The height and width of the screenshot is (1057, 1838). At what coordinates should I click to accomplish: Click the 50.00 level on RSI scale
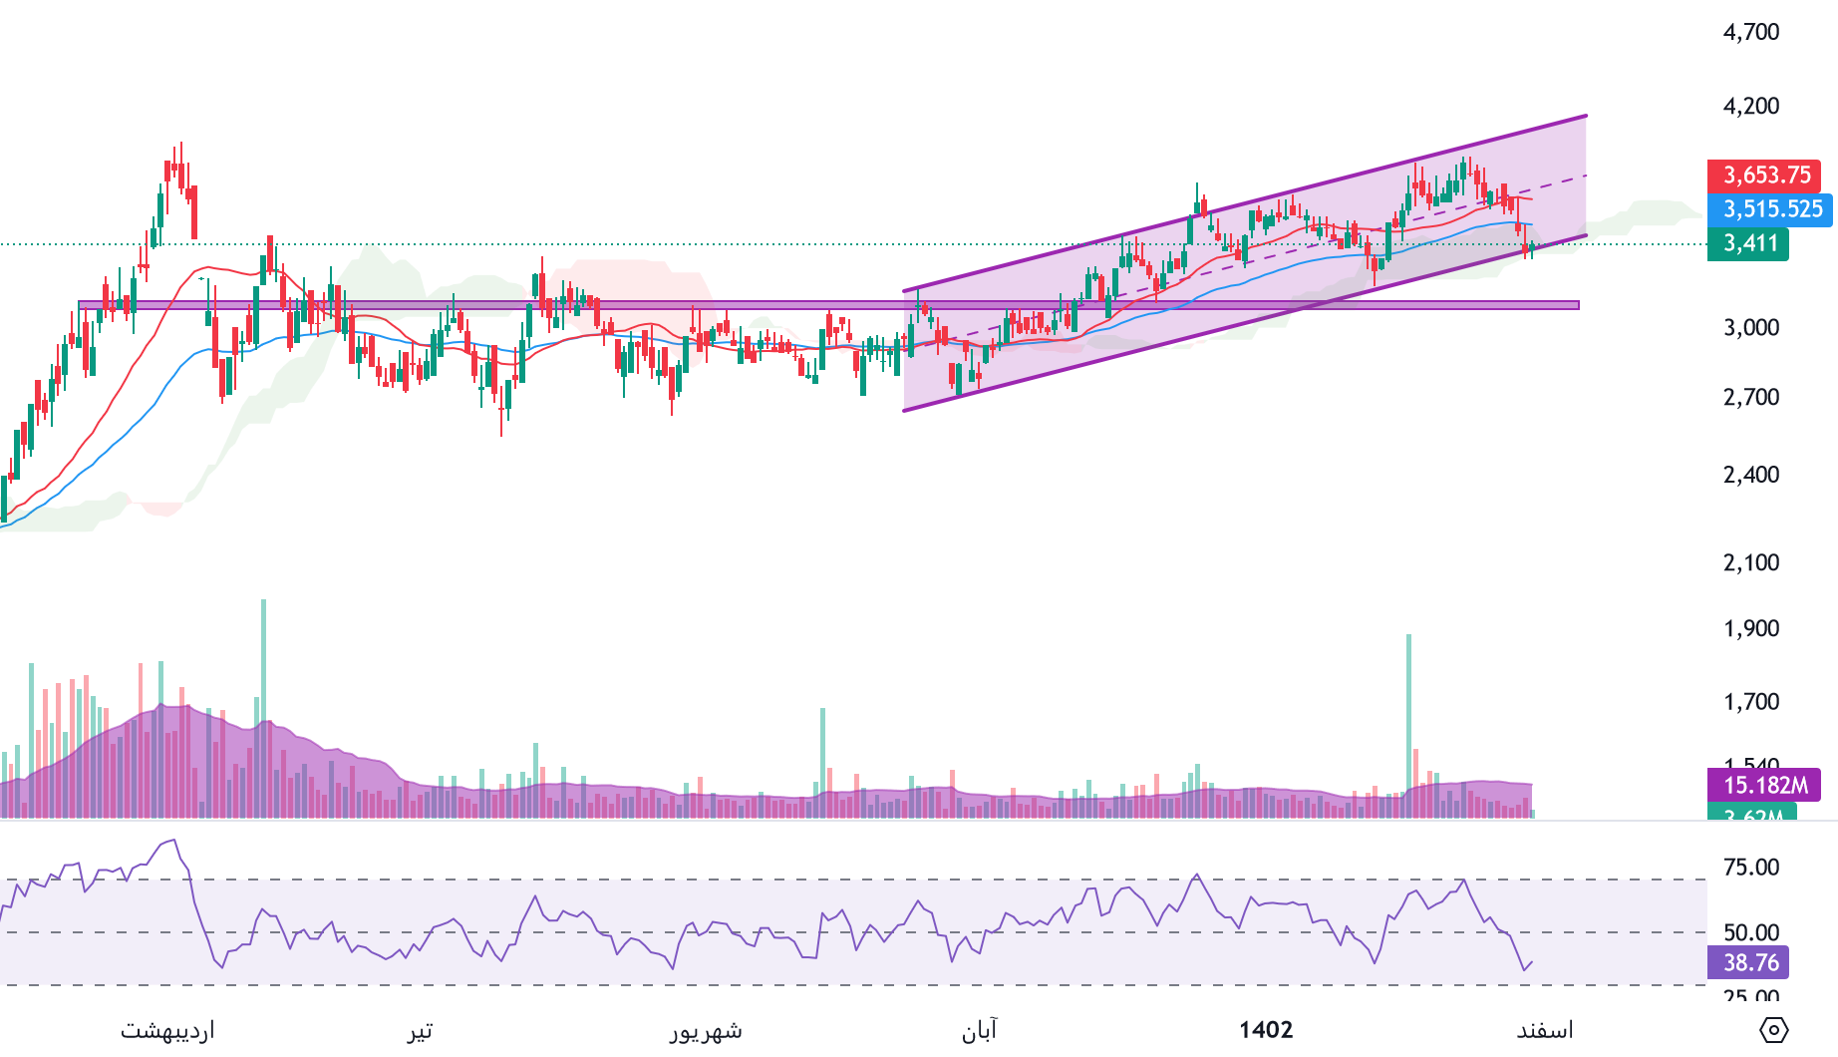click(1750, 932)
